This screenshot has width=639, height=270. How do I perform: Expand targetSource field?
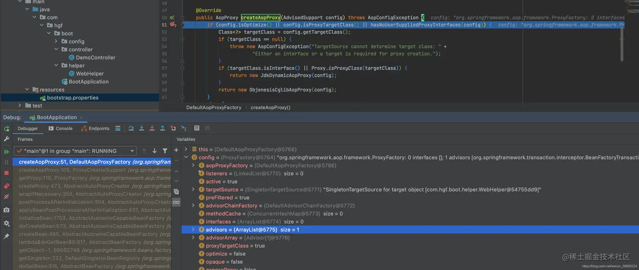(193, 190)
